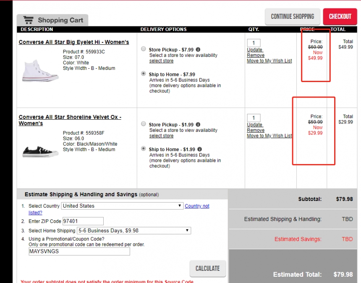
Task: Click the 'Country not listed?' link
Action: 197,206
